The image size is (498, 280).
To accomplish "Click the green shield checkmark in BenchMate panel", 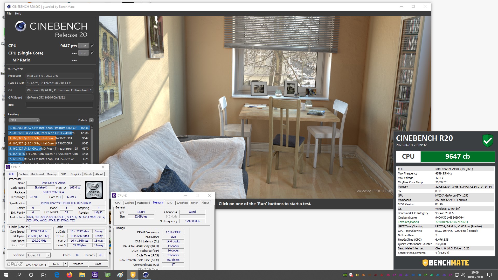I will [488, 141].
